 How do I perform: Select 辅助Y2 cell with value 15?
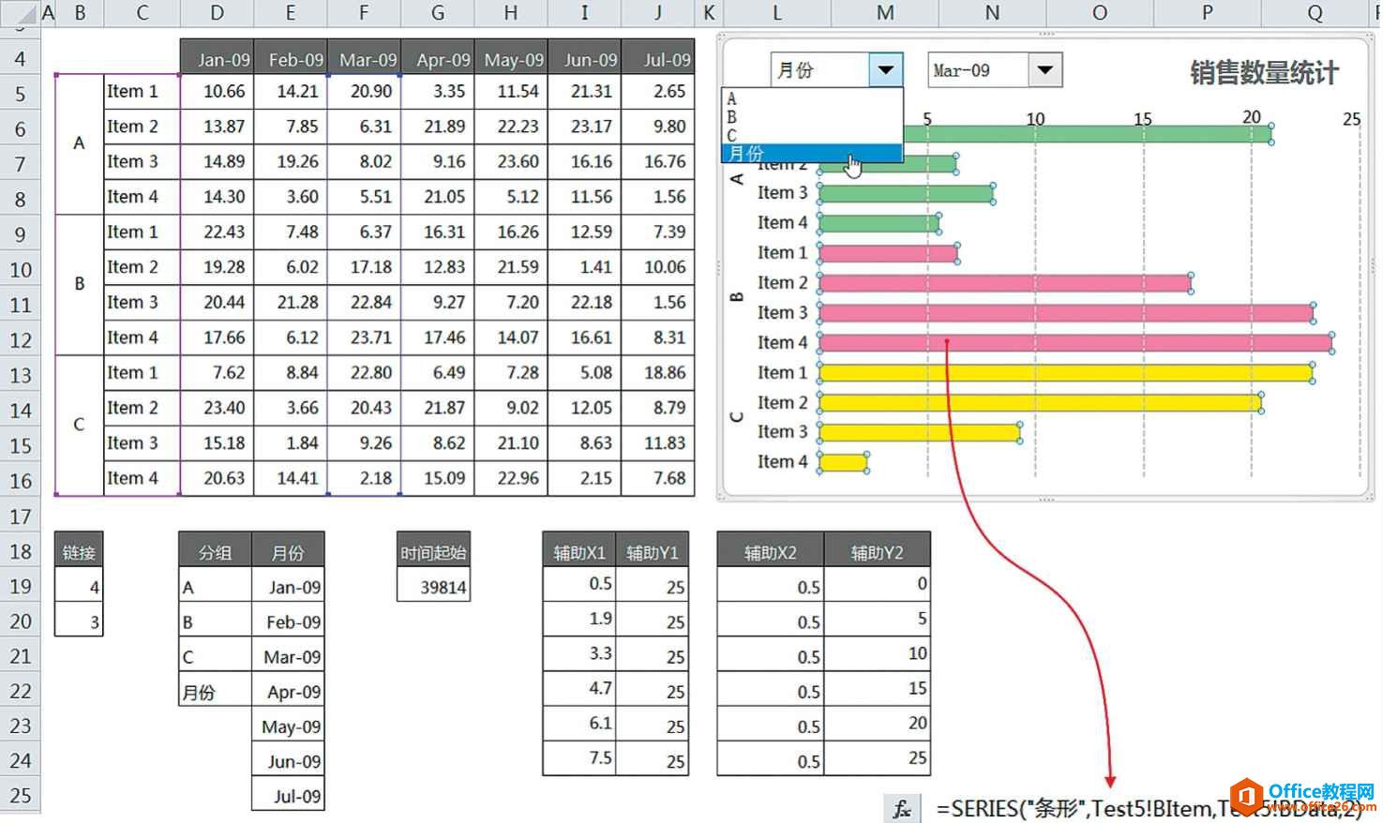click(x=878, y=689)
